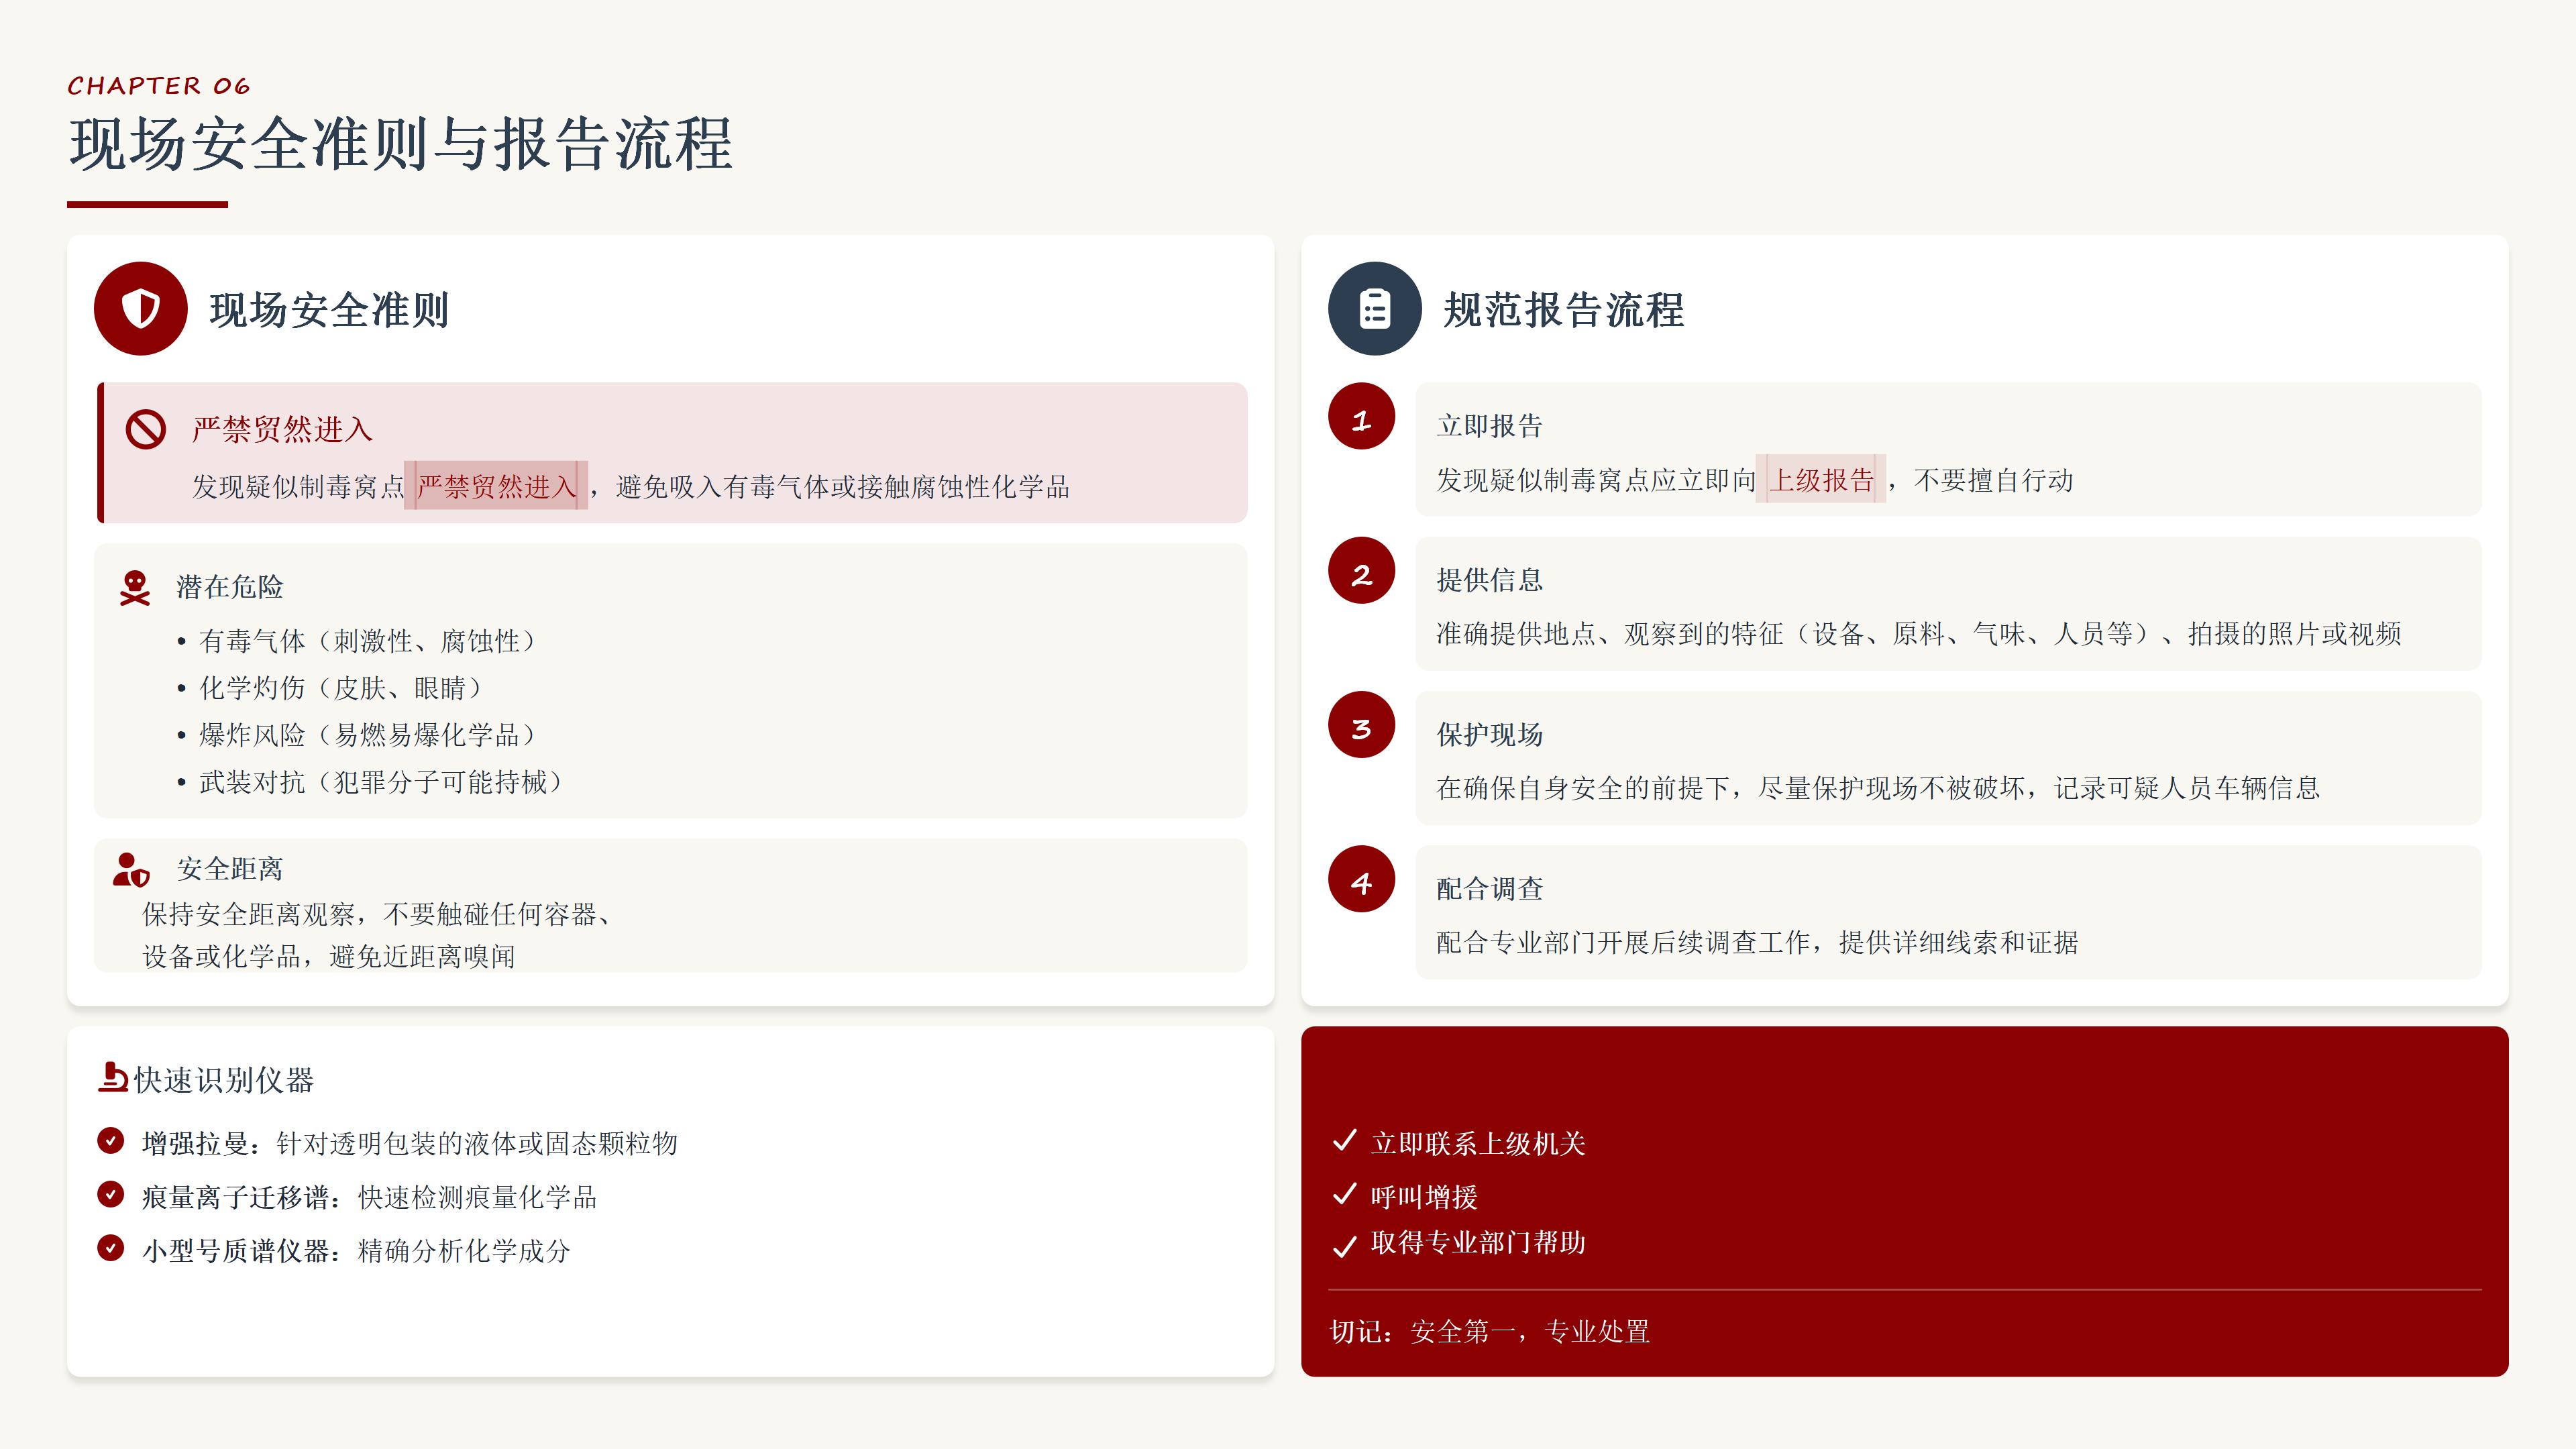
Task: Click the main title 现场安全准则与报告流程
Action: 401,144
